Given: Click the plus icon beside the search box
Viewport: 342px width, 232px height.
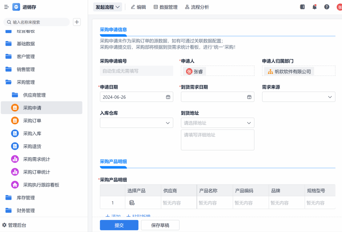Looking at the screenshot, I should (77, 22).
